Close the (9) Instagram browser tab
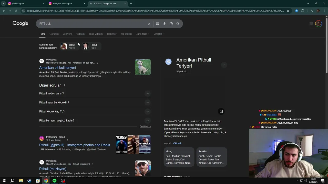The height and width of the screenshot is (184, 328). [44, 4]
